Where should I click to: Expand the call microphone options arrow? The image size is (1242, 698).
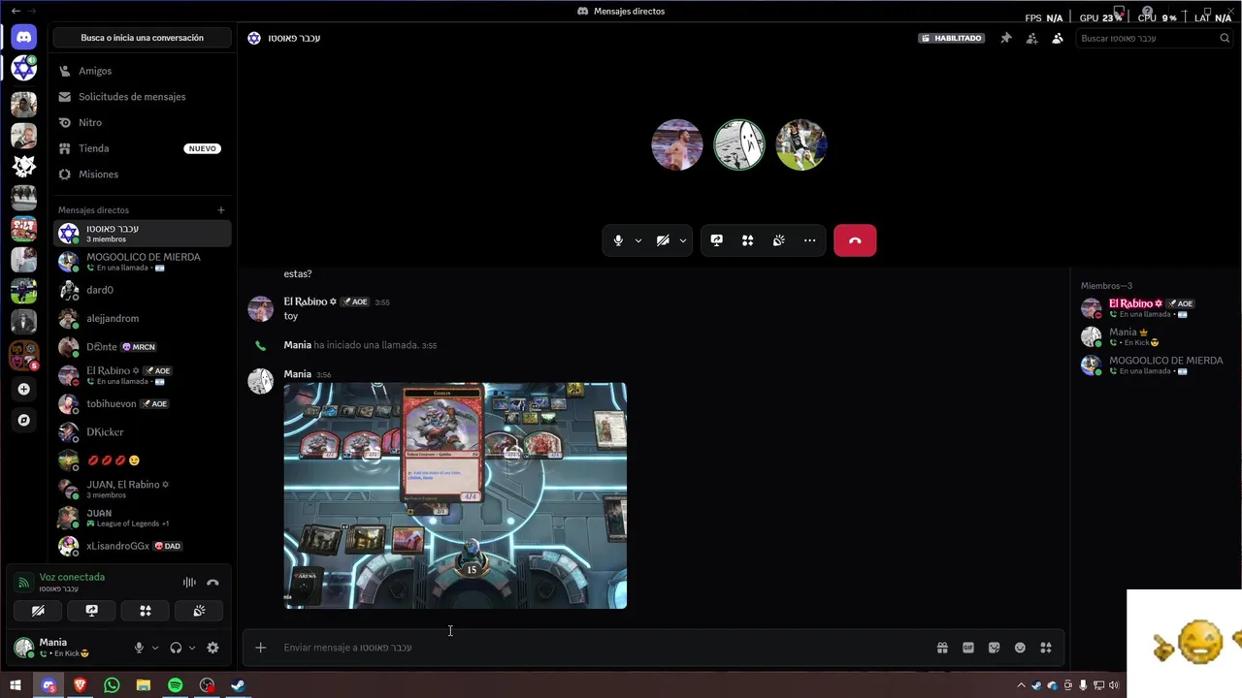click(637, 240)
